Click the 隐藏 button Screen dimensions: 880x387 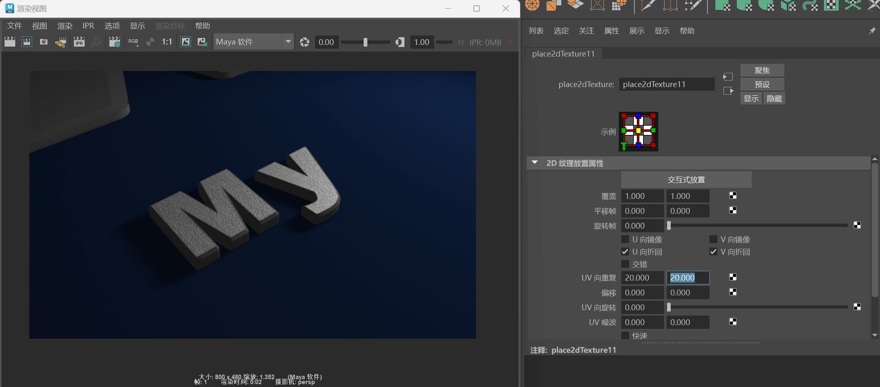[774, 99]
